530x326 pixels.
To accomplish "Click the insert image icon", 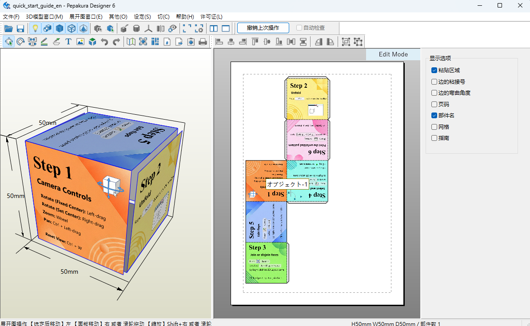I will pos(80,42).
